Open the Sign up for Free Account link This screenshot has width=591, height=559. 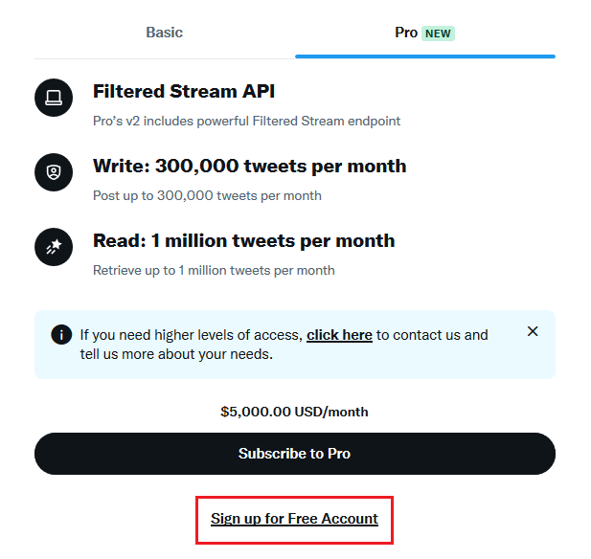[294, 519]
